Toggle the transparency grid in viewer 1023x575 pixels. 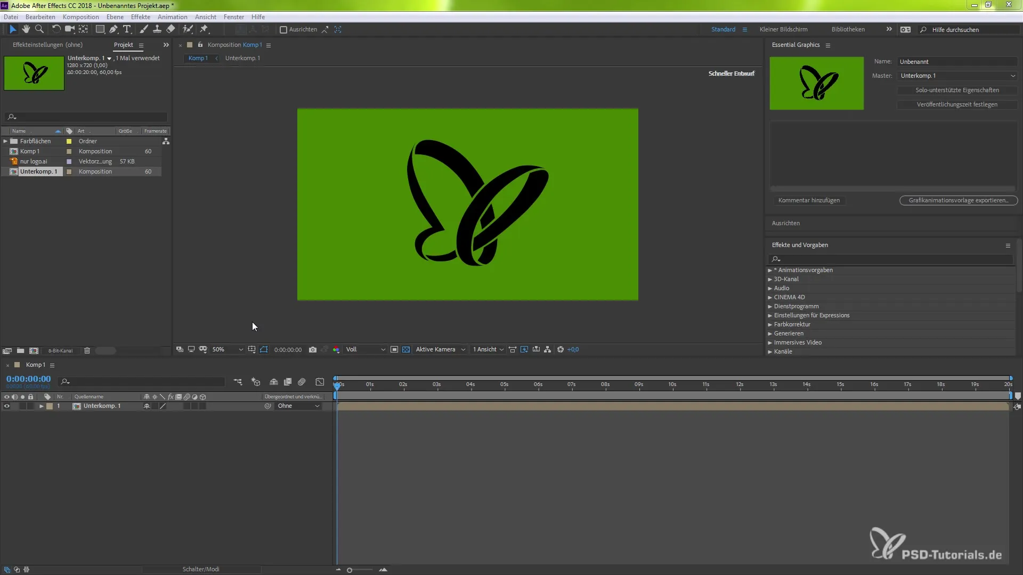[406, 350]
